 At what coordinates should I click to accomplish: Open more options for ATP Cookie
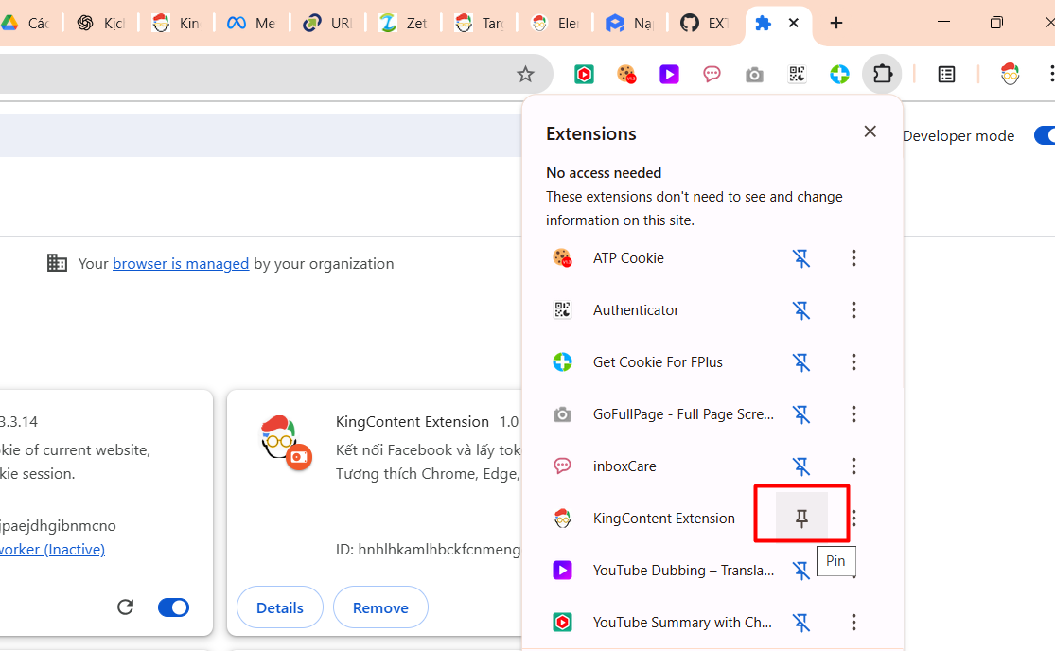(853, 258)
